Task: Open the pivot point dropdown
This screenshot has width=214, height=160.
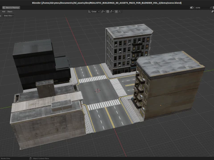Action: pyautogui.click(x=103, y=12)
